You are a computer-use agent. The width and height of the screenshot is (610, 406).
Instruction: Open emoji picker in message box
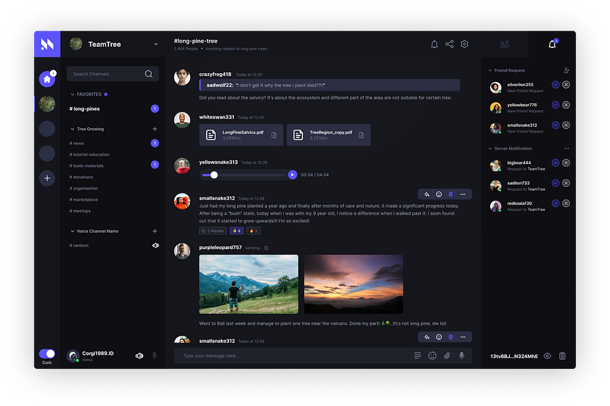point(432,355)
